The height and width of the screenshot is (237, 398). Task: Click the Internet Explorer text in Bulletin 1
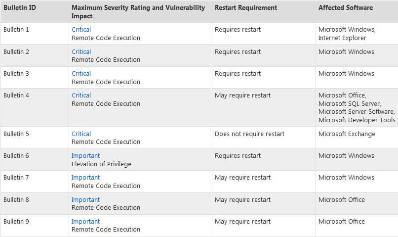click(x=342, y=38)
